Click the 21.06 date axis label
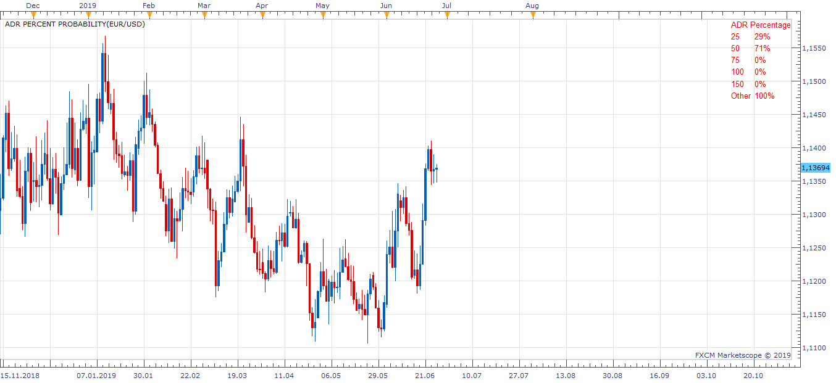Viewport: 836px width, 383px height. pos(425,375)
